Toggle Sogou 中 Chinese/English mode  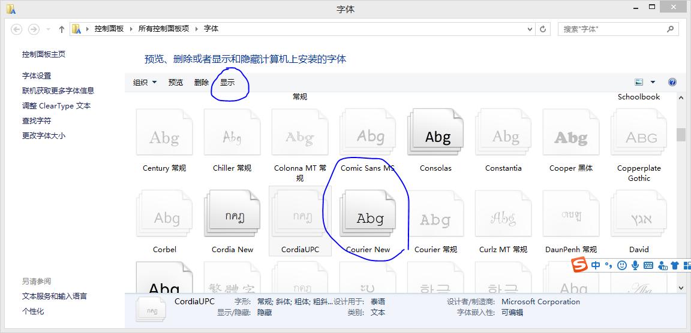pos(596,265)
